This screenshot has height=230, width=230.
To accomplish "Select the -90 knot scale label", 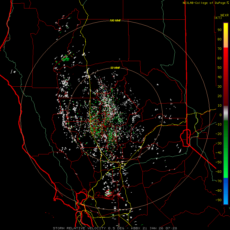I will [218, 200].
